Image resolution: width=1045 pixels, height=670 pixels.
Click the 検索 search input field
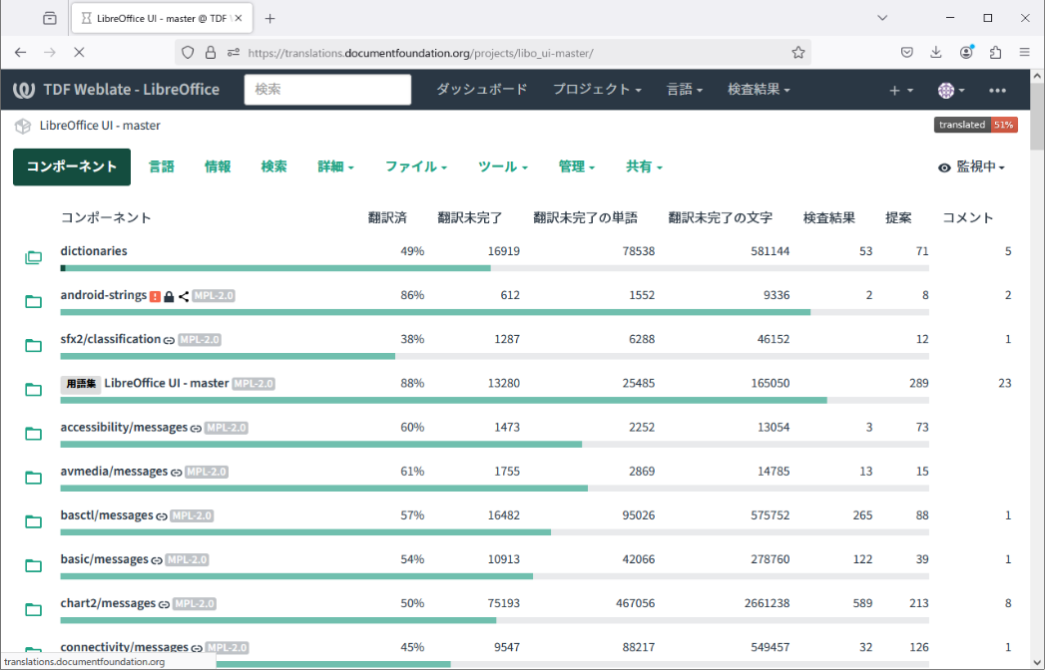coord(327,90)
